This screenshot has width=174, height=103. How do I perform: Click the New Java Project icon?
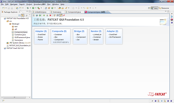(46, 8)
